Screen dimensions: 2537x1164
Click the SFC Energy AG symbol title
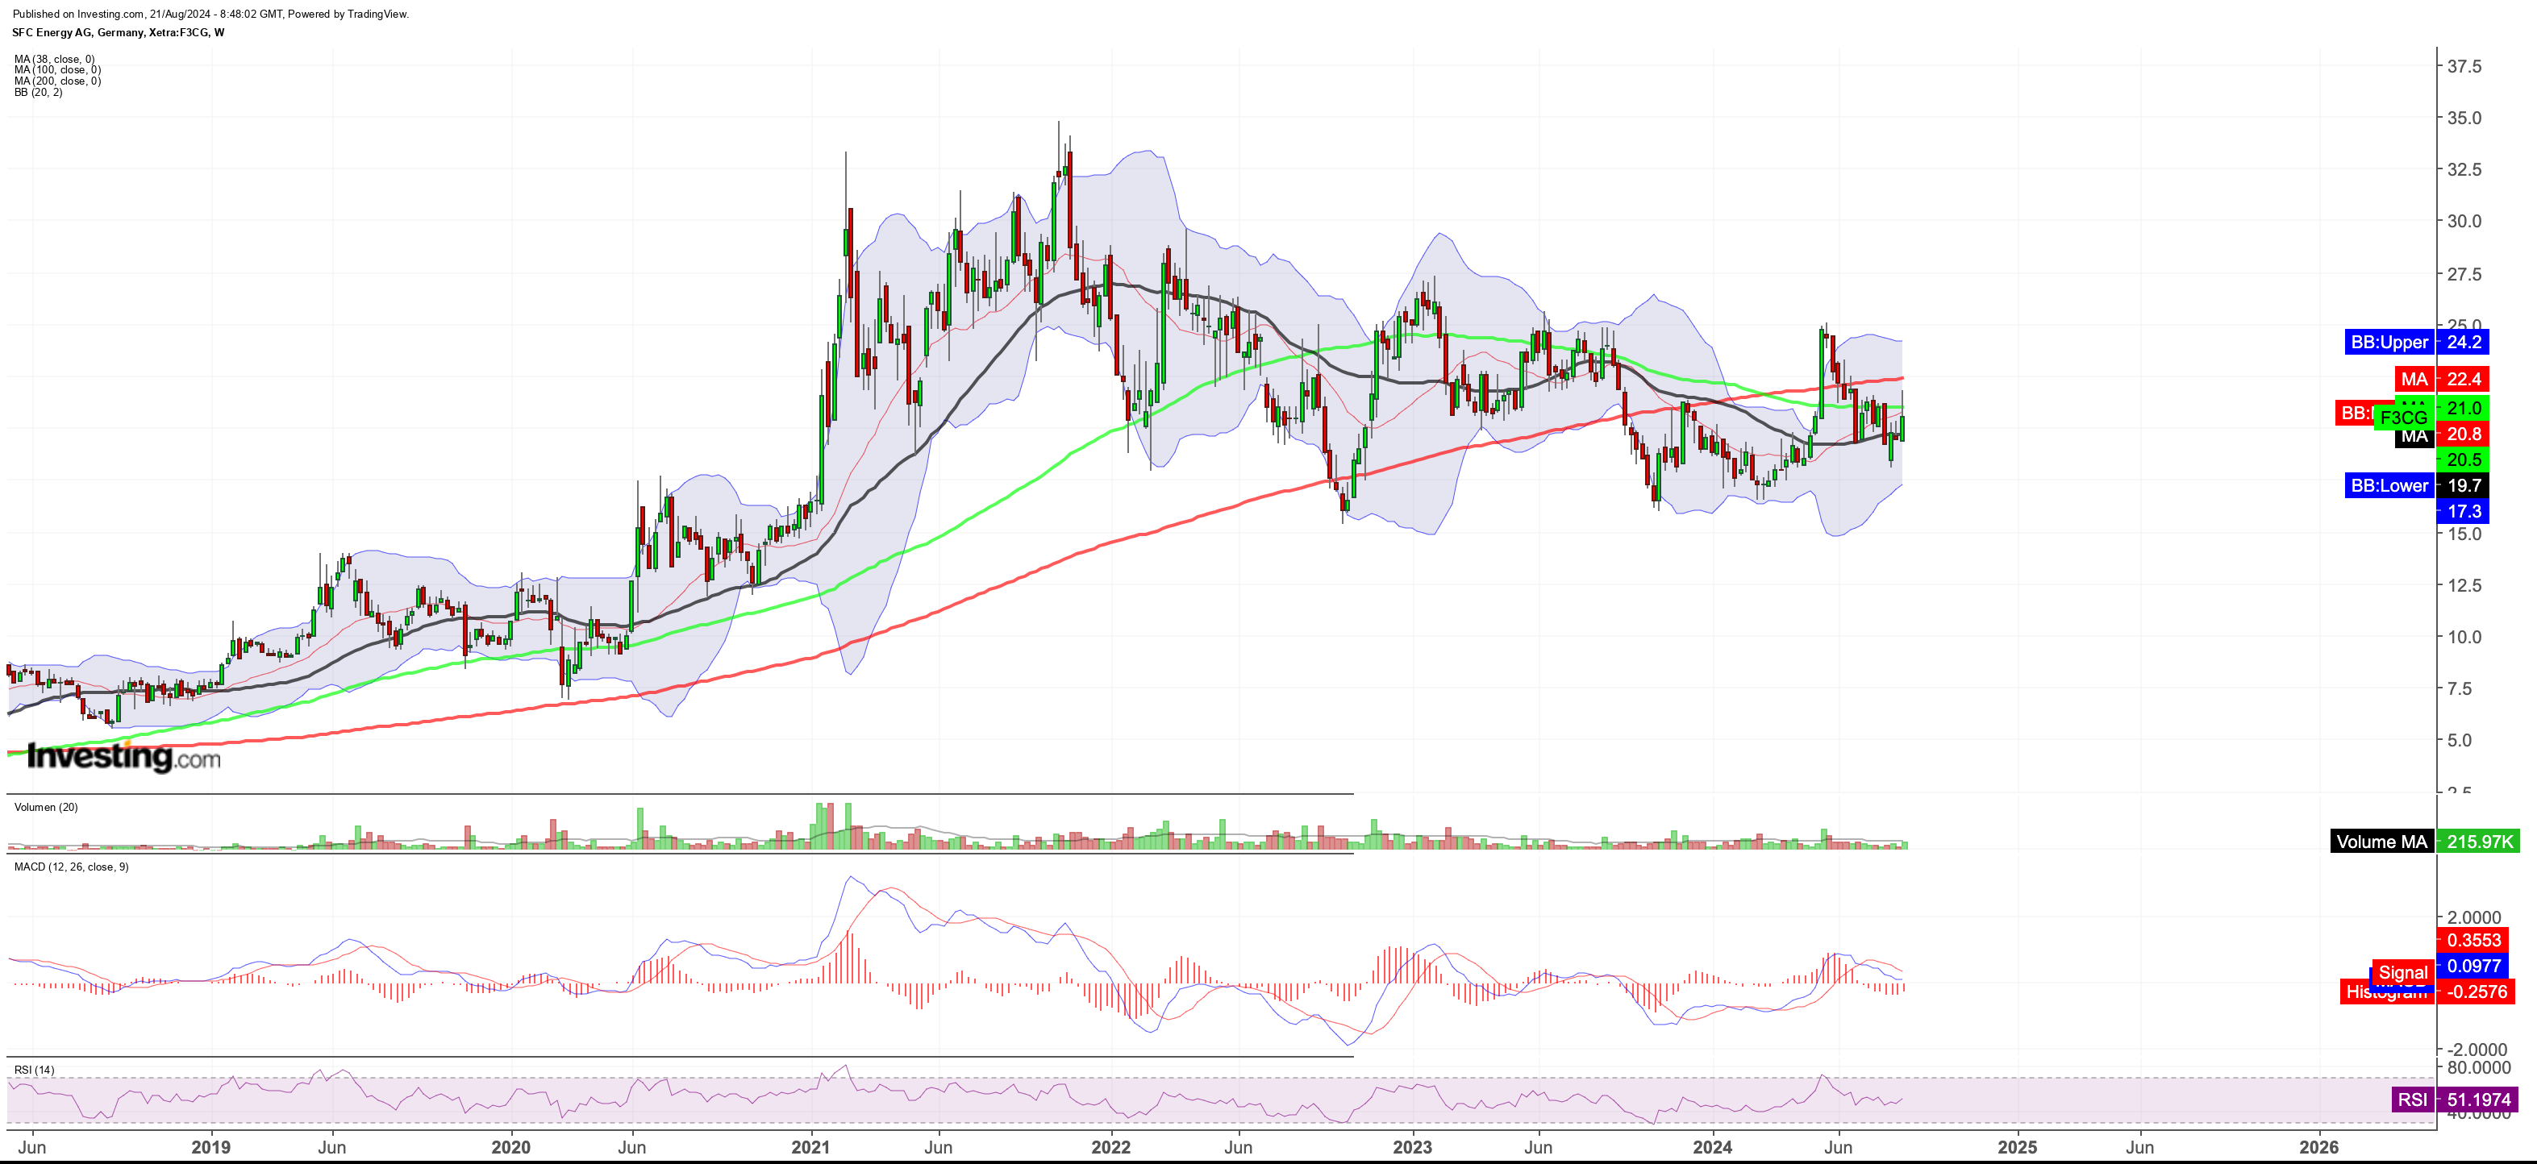click(x=119, y=32)
